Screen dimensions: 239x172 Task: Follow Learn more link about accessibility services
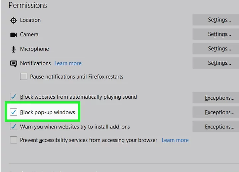(x=175, y=140)
